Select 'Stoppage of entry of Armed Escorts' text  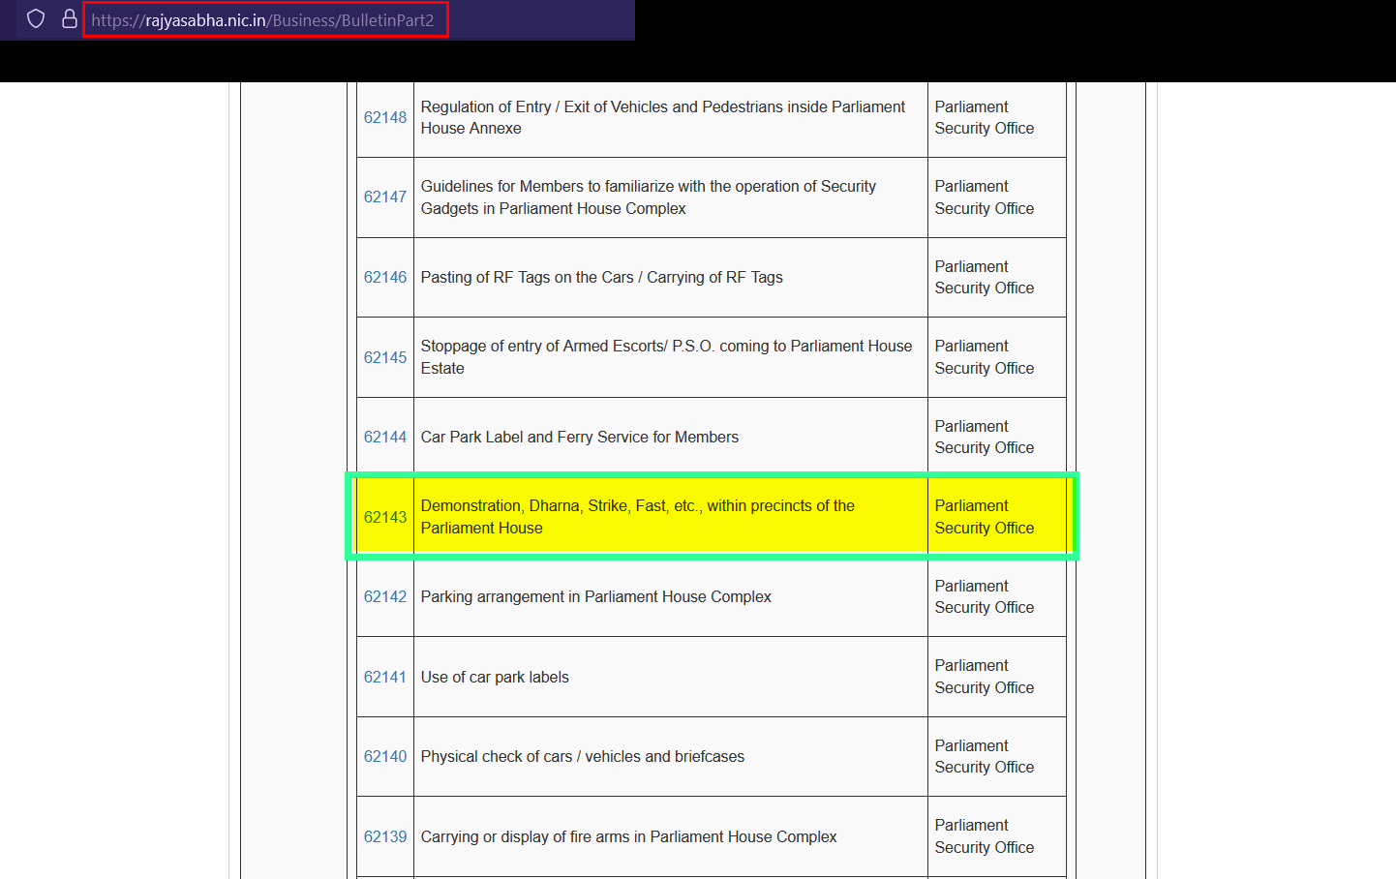[666, 357]
